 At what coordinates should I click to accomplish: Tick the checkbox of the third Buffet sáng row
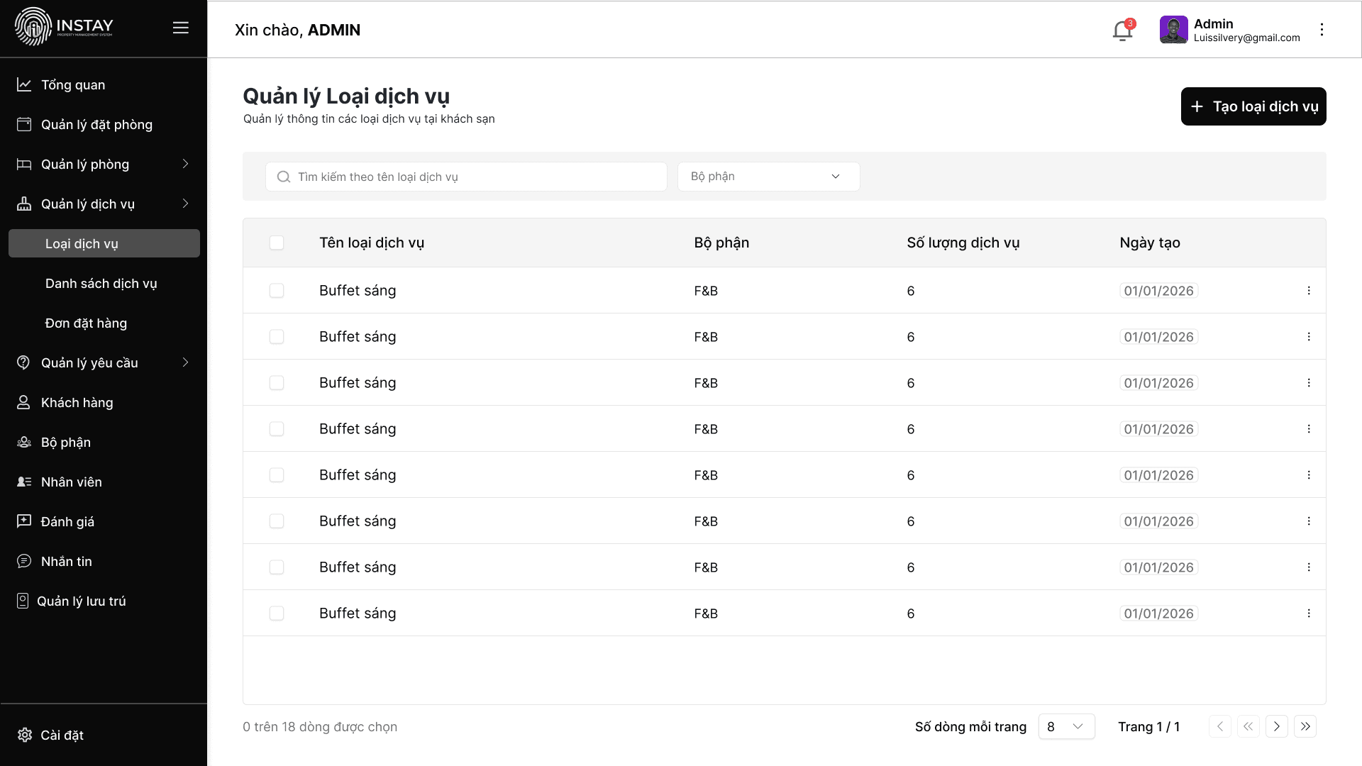coord(277,382)
